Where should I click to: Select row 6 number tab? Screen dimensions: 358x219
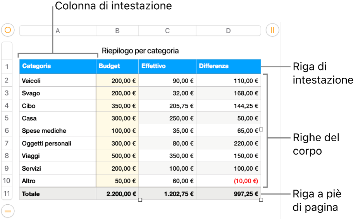(x=7, y=130)
